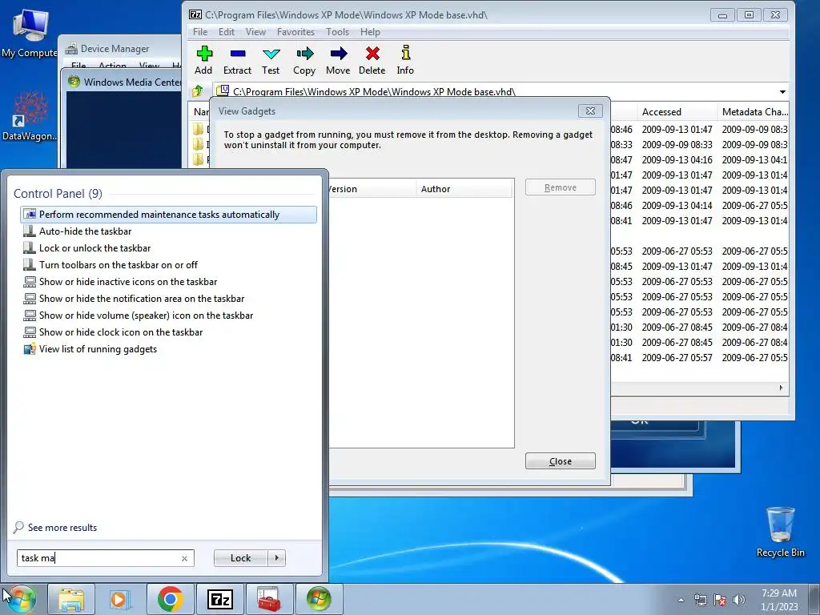This screenshot has width=820, height=615.
Task: Open the 7-Zip Favorites menu
Action: tap(296, 32)
